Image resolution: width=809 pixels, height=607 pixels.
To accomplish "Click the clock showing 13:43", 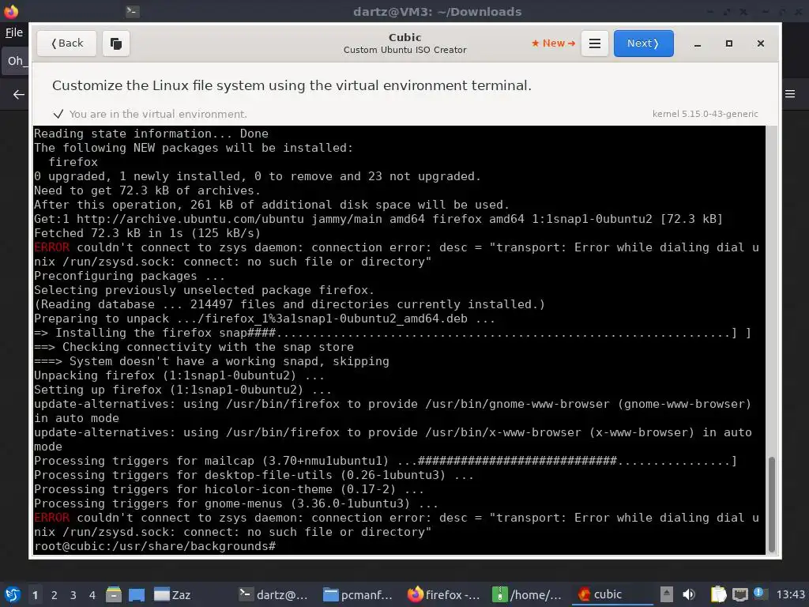I will pyautogui.click(x=790, y=594).
